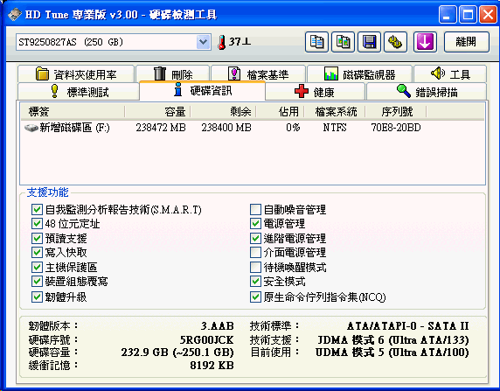
Task: Toggle the 預讀支援 checkbox
Action: 37,238
